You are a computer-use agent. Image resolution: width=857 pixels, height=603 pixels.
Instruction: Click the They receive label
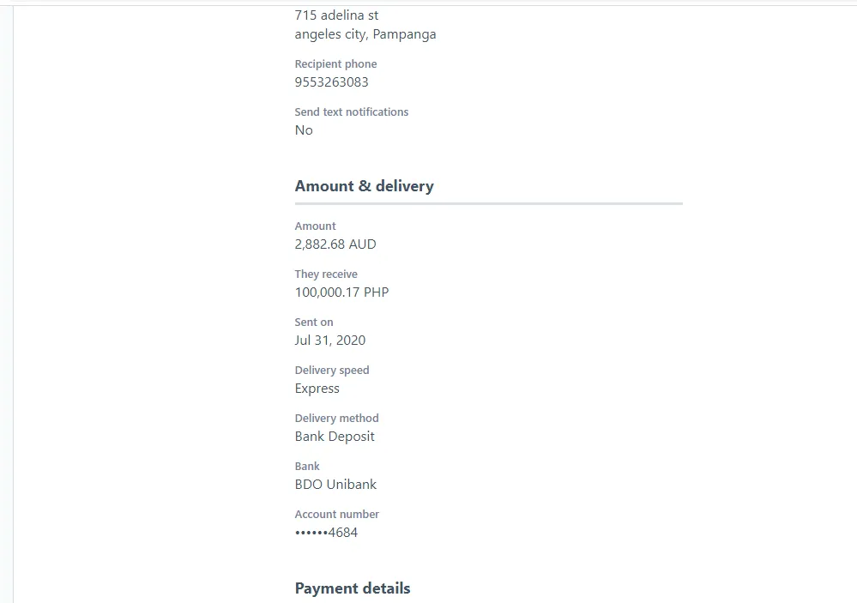[326, 274]
